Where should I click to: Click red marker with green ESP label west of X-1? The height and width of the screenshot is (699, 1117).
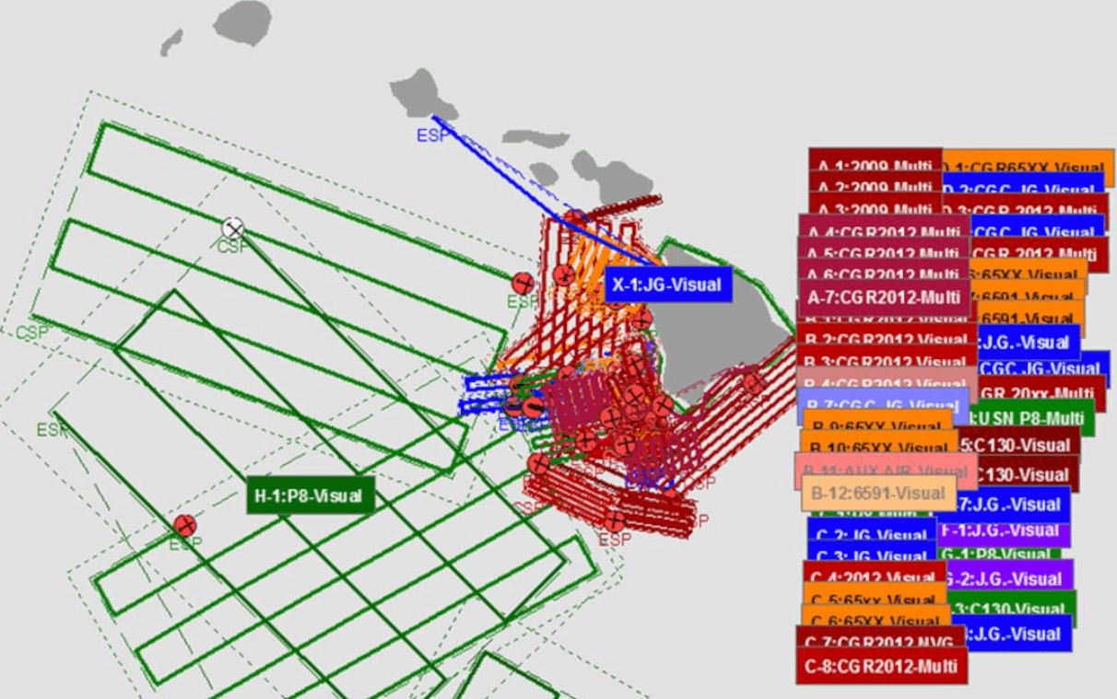tap(523, 283)
